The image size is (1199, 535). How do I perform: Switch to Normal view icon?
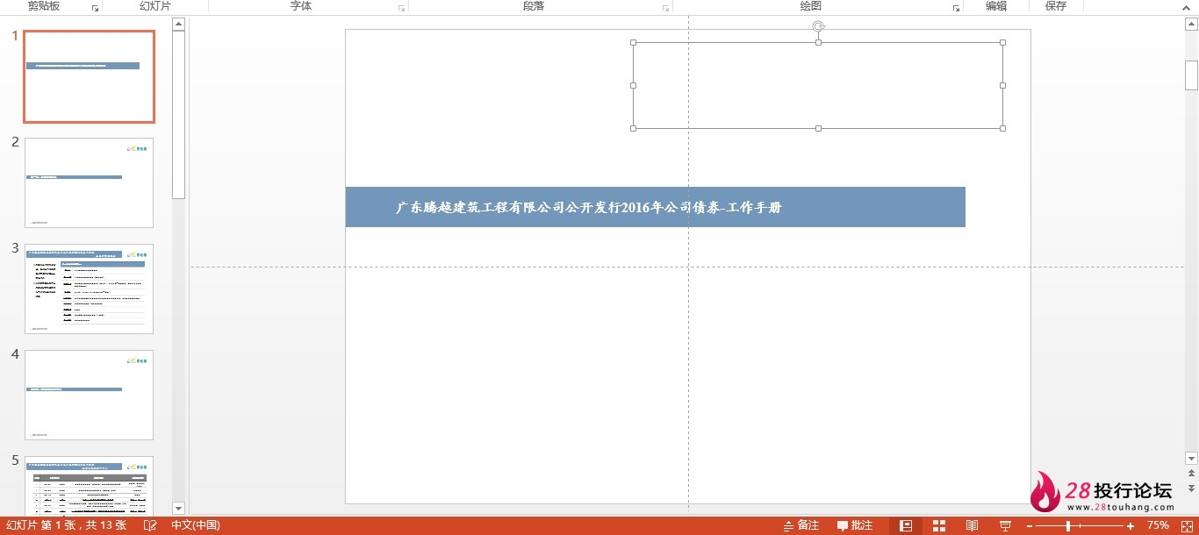[x=906, y=525]
